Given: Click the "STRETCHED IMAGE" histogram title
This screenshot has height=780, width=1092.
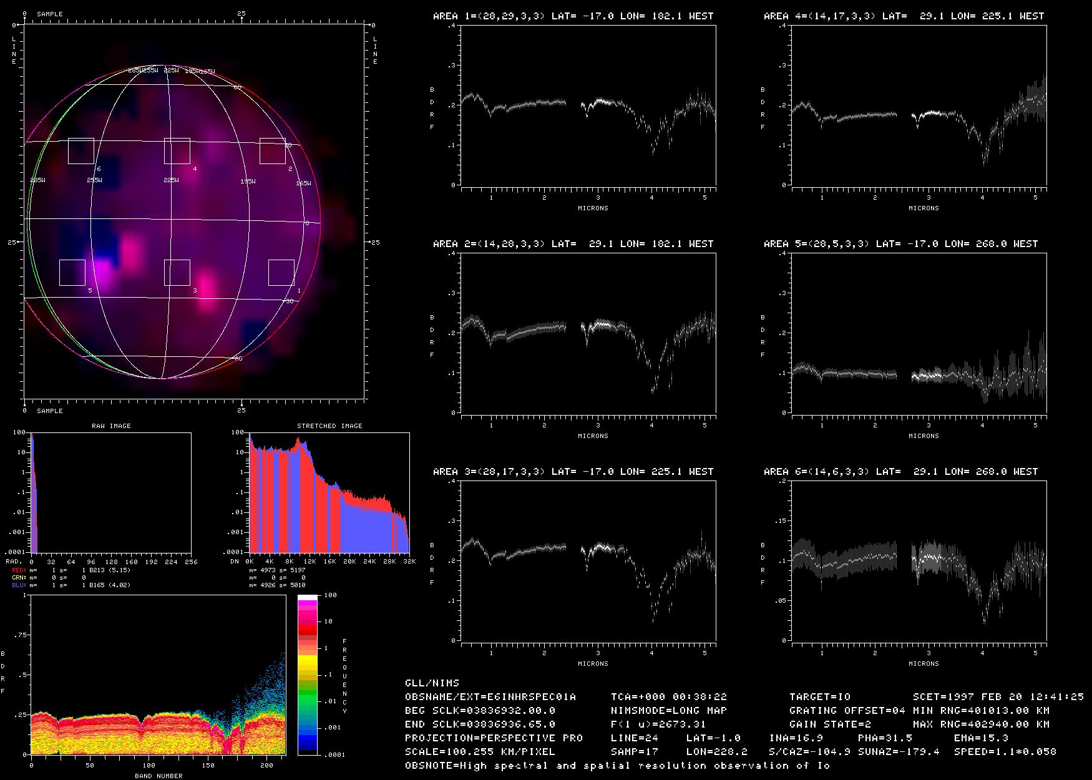Looking at the screenshot, I should pyautogui.click(x=329, y=426).
